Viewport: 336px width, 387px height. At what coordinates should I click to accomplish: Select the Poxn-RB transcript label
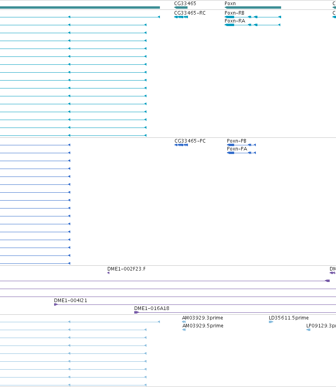click(x=235, y=13)
